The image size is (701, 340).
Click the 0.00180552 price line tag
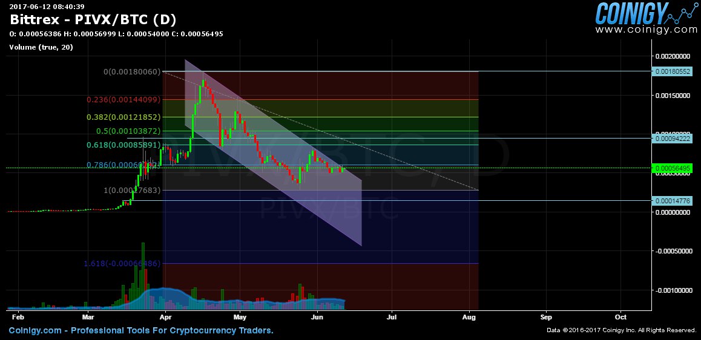672,71
